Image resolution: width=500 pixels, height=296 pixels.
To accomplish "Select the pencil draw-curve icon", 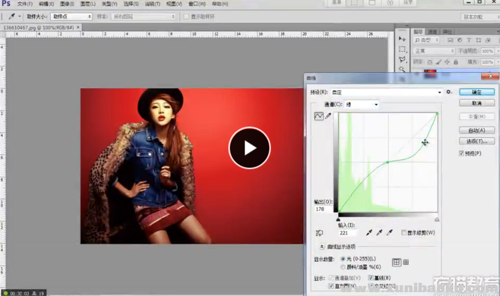I will tap(328, 116).
